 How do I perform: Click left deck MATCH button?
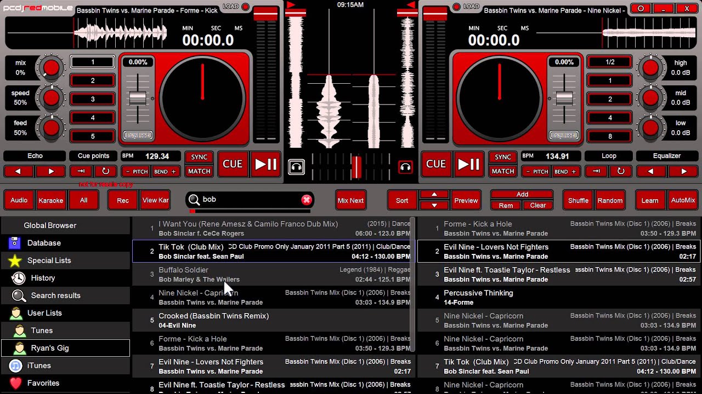click(199, 171)
